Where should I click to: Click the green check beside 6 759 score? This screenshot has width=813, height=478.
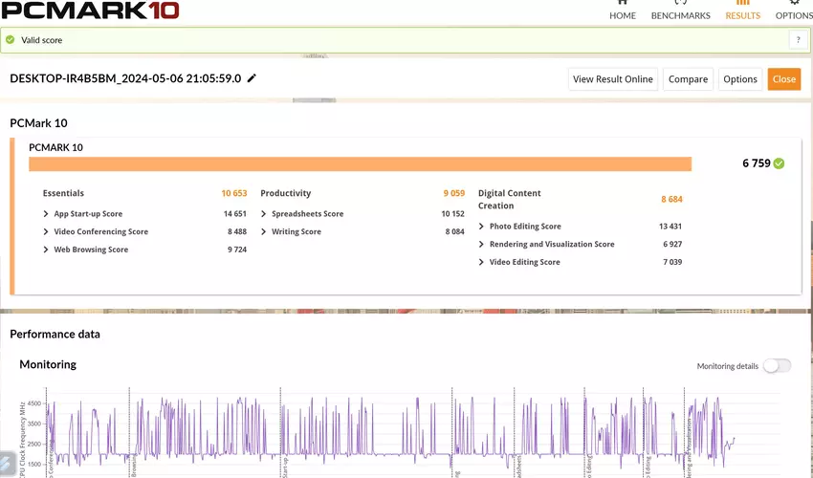pyautogui.click(x=779, y=163)
